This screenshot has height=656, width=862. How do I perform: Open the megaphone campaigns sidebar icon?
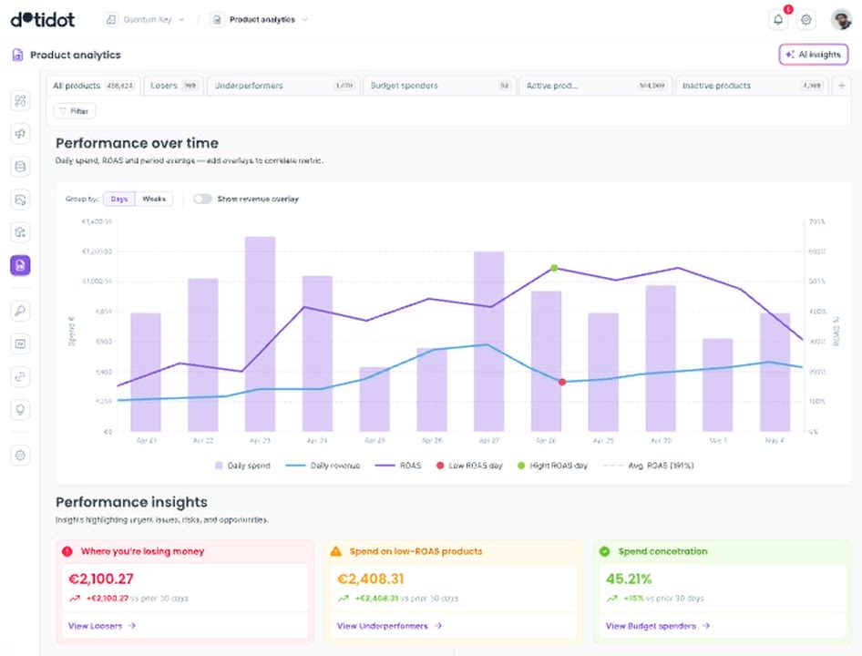point(20,134)
